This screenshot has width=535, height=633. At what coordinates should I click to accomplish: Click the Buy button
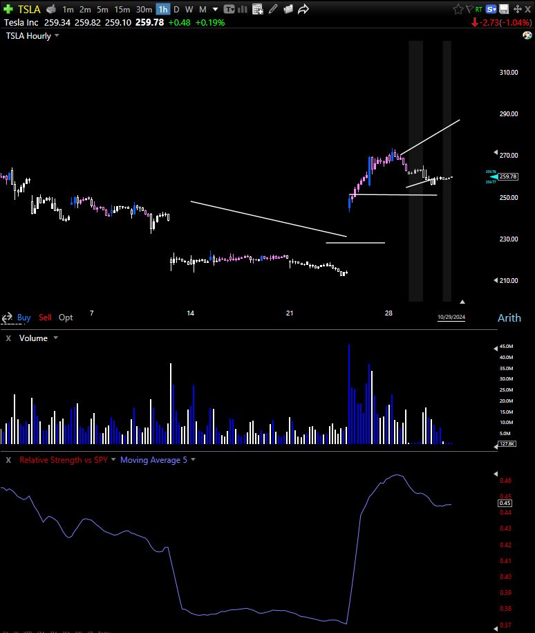[x=24, y=318]
